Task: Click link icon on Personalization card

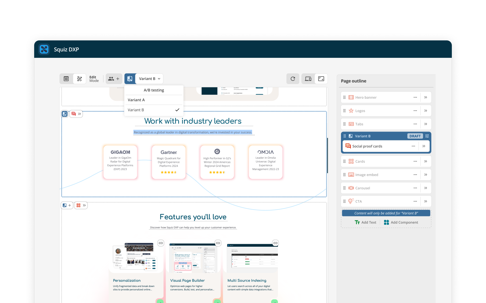Action: tap(161, 243)
